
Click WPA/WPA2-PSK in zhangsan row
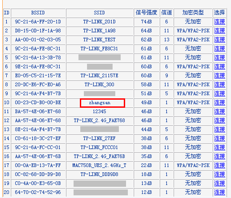[193, 102]
